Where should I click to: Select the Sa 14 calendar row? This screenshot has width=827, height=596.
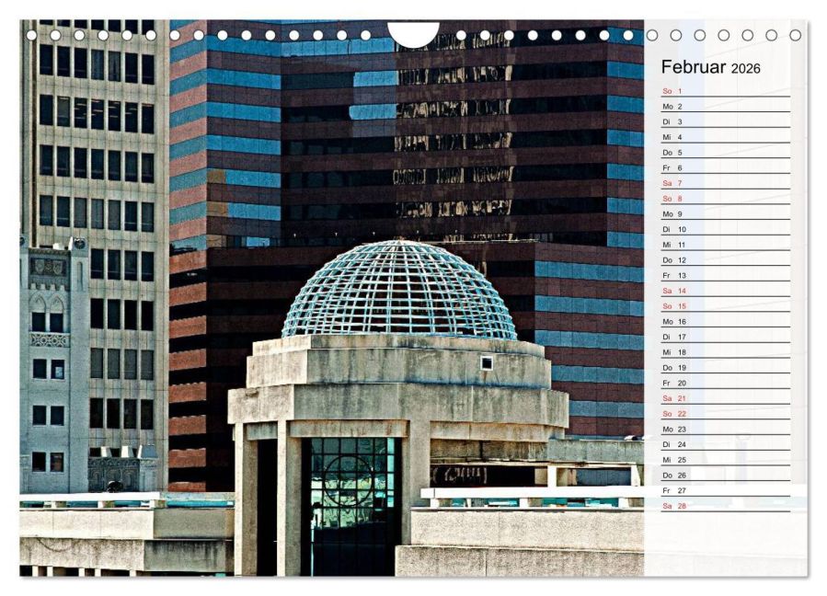click(726, 291)
